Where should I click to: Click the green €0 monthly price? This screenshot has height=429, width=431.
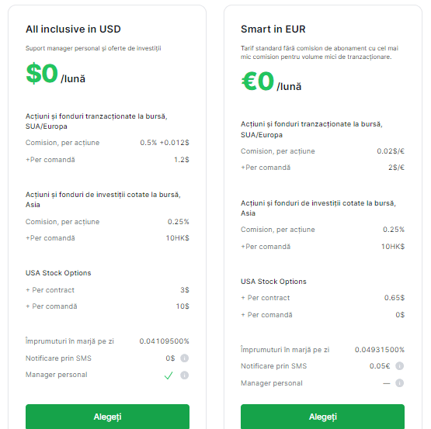[258, 81]
